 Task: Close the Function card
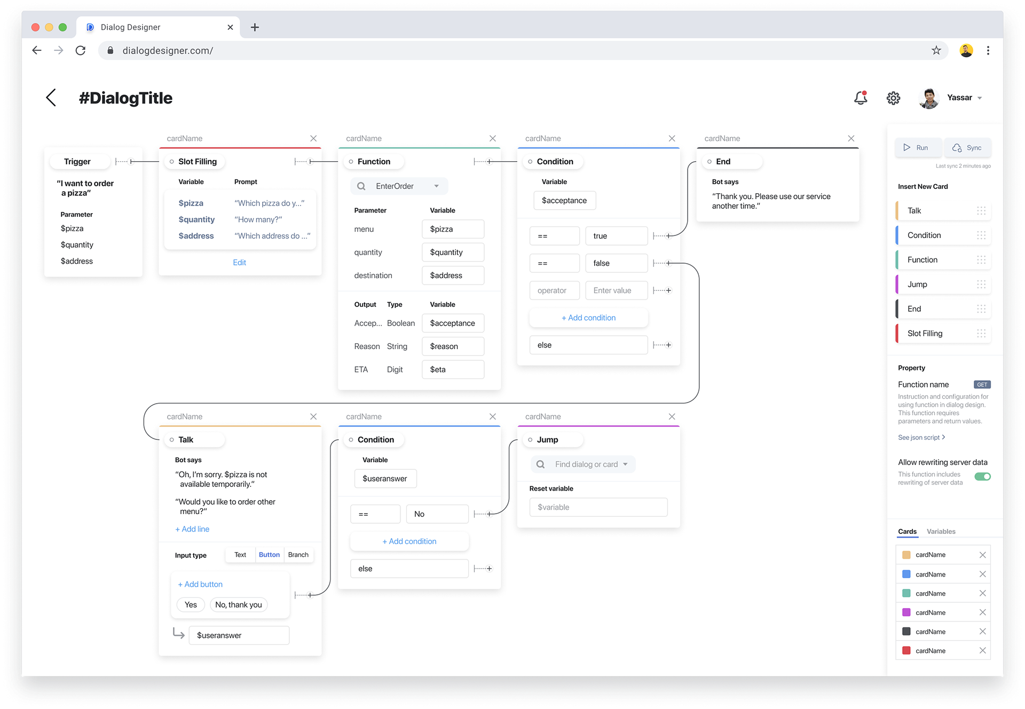click(x=493, y=138)
